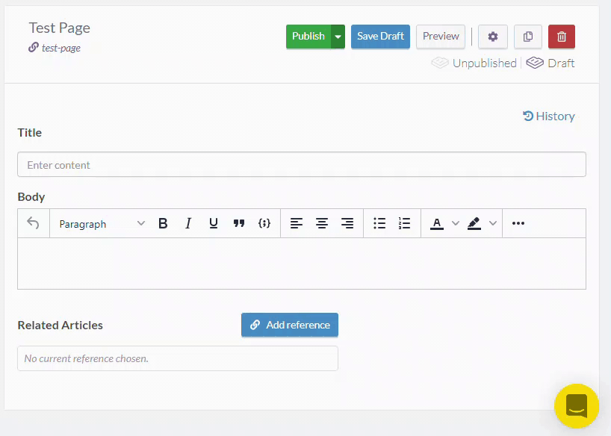Image resolution: width=611 pixels, height=436 pixels.
Task: Expand the font color options chevron
Action: 456,223
